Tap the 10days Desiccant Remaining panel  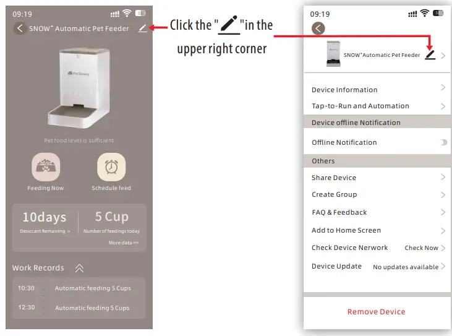tap(45, 222)
